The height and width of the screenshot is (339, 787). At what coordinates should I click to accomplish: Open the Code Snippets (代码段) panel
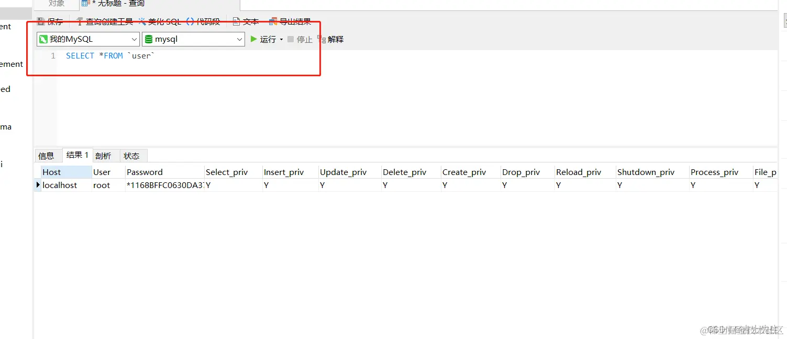pos(203,22)
